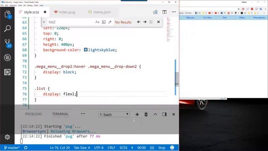Open the Help menu

[41, 5]
